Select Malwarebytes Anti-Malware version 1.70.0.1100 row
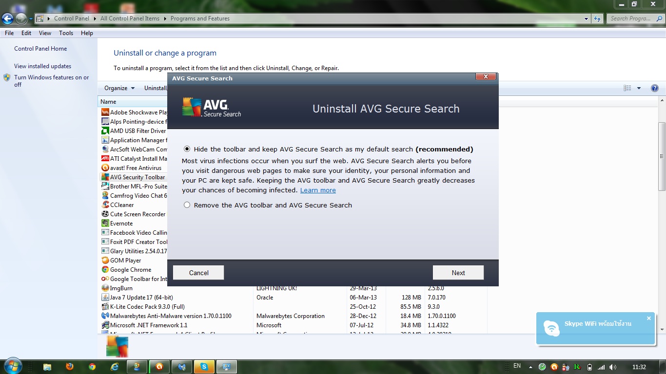 coord(293,316)
